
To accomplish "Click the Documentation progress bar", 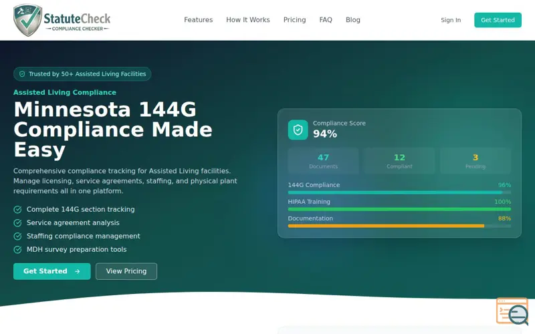I will (x=399, y=226).
